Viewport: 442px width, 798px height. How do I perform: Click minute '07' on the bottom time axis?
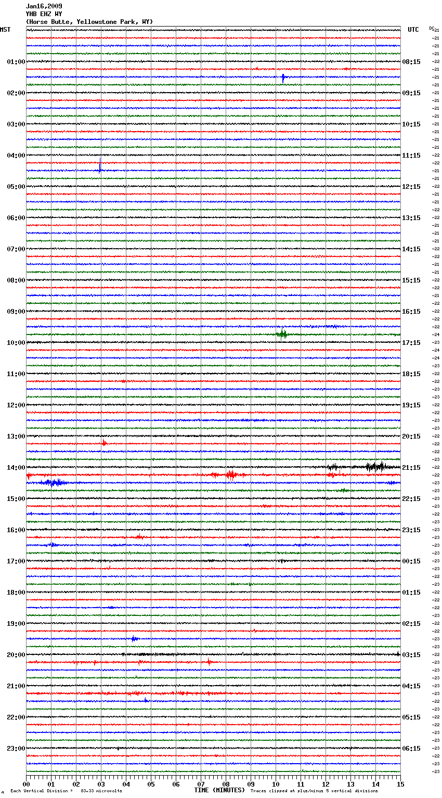(201, 784)
